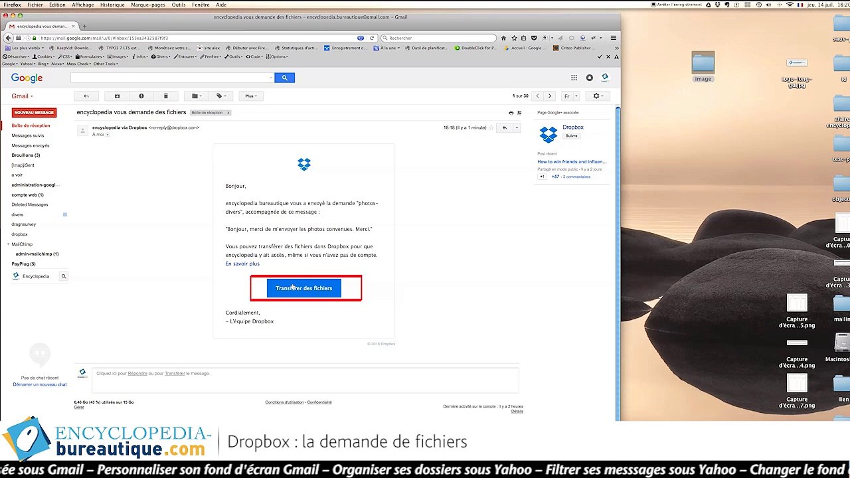Image resolution: width=850 pixels, height=478 pixels.
Task: Open the Move-to folder dropdown
Action: click(x=196, y=96)
